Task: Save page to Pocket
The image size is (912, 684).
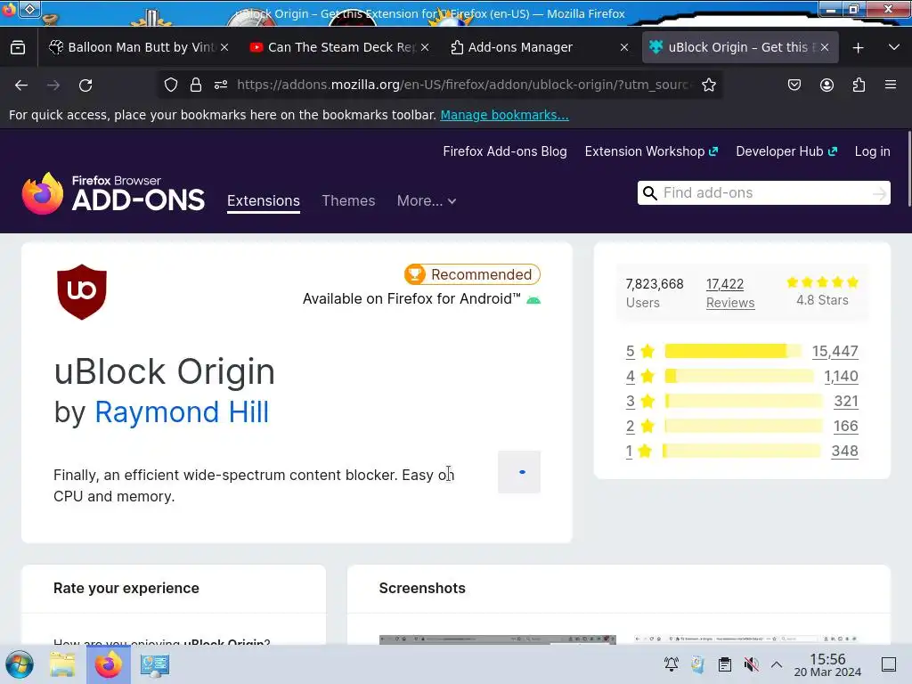Action: pos(794,85)
